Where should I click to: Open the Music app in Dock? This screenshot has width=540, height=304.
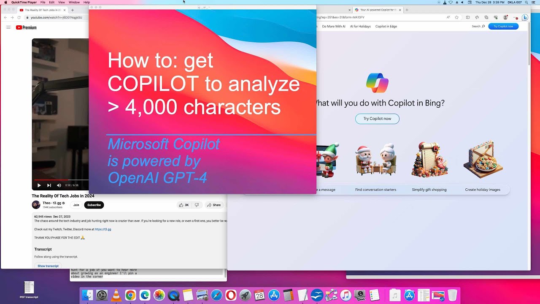tap(346, 295)
